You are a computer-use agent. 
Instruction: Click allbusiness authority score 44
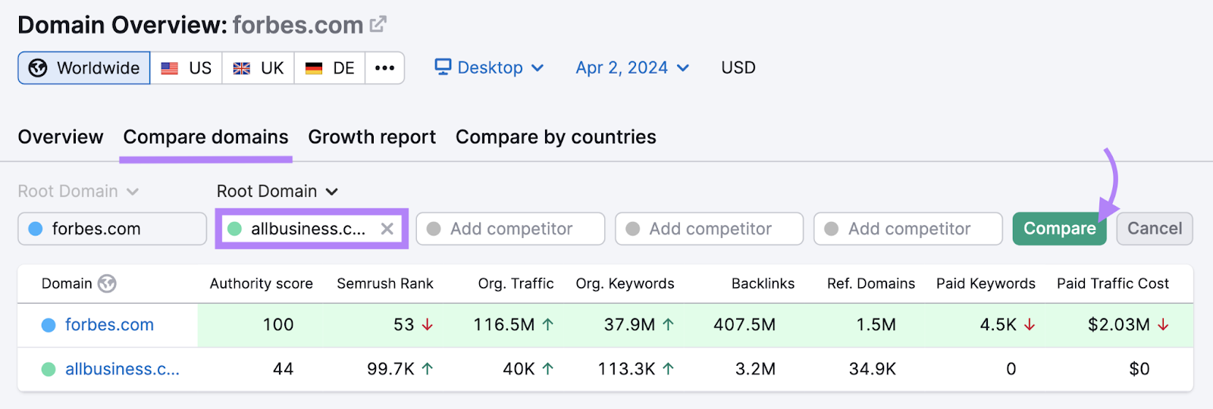click(x=283, y=370)
